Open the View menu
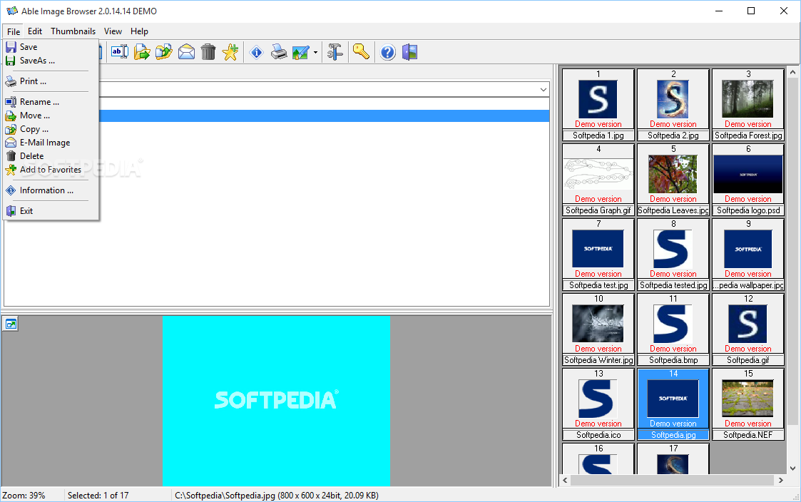Screen dimensions: 801x502 (x=113, y=31)
